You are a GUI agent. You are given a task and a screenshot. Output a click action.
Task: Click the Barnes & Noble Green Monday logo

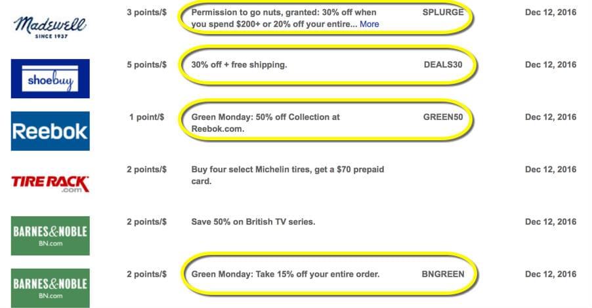click(x=51, y=288)
